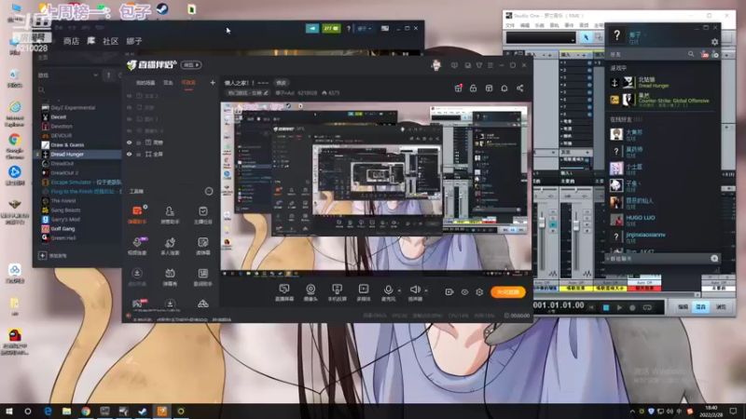746x419 pixels.
Task: Click the 麦克风 microphone icon
Action: tap(388, 291)
